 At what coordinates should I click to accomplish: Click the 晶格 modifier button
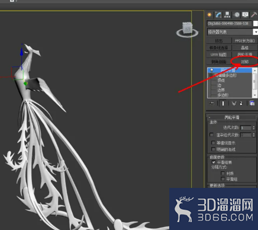245,48
